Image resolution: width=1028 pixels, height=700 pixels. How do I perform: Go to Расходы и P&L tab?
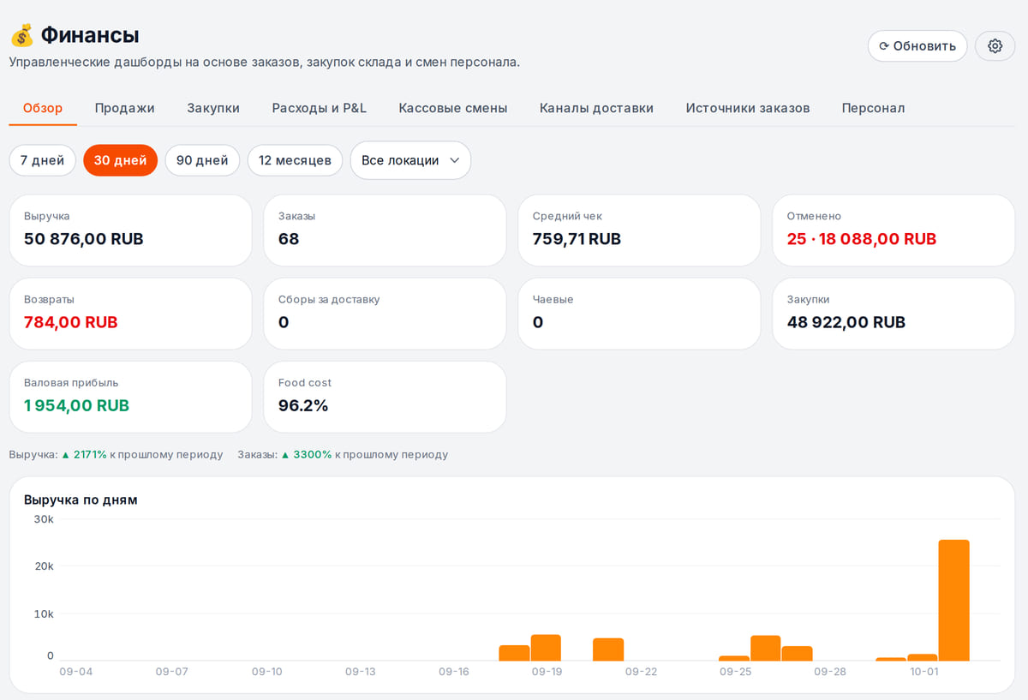point(319,108)
